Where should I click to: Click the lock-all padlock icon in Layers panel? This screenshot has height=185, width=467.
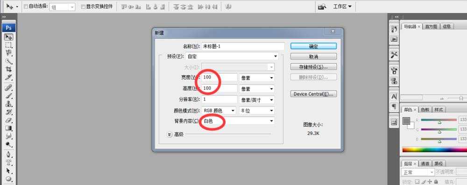click(436, 181)
